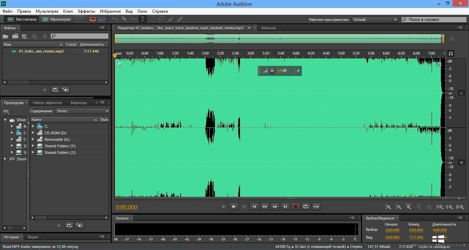Zoom in amplitude on the waveform
Image resolution: width=469 pixels, height=250 pixels.
click(x=388, y=207)
